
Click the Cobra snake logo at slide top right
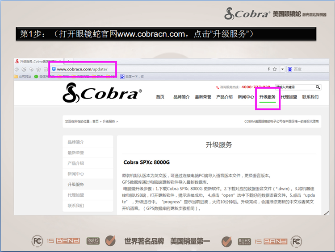pos(247,13)
